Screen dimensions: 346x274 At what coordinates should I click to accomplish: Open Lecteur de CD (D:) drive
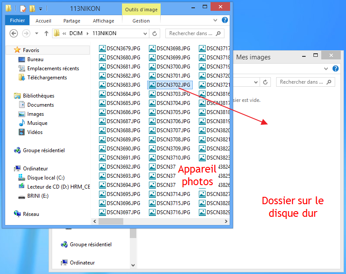coord(54,187)
